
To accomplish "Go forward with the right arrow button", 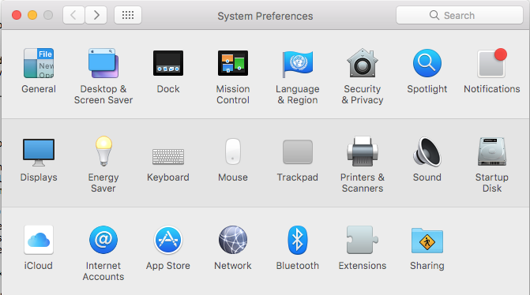I will (x=96, y=15).
